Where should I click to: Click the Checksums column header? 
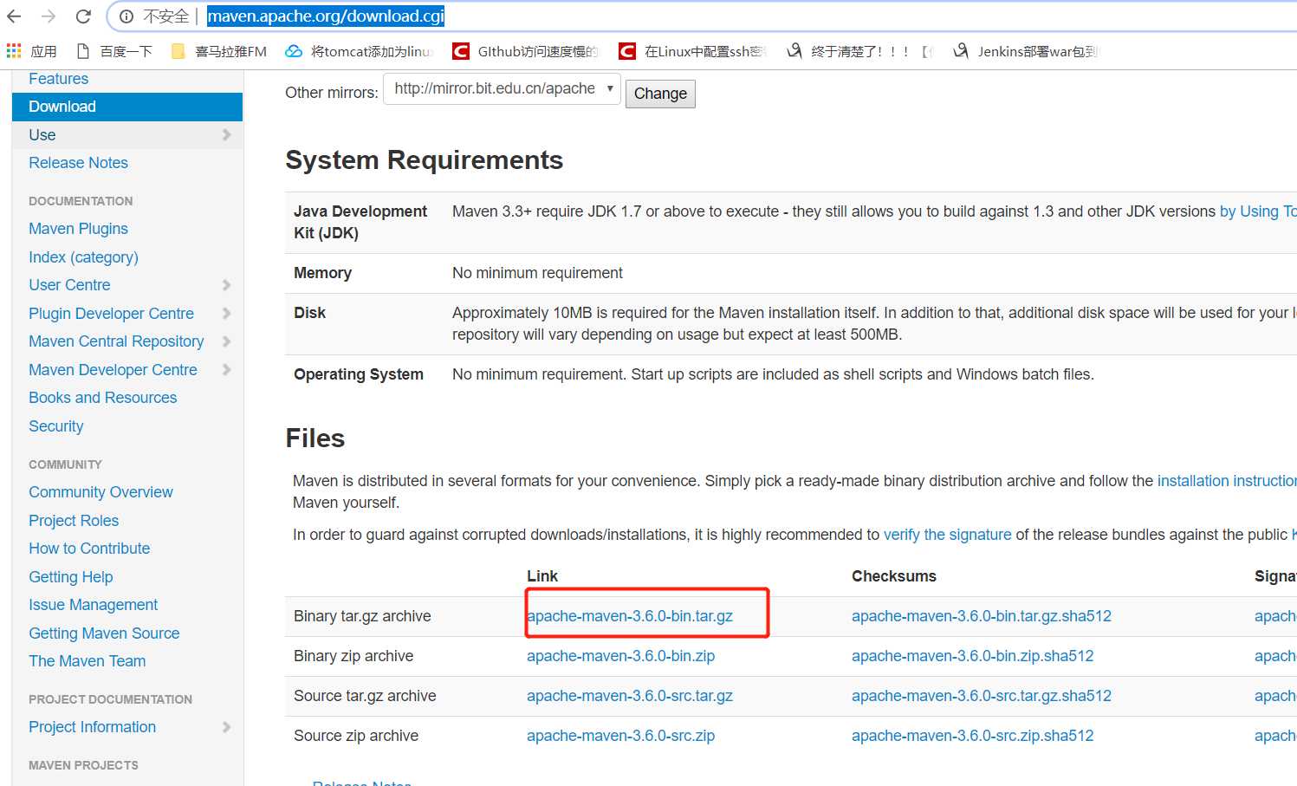894,576
